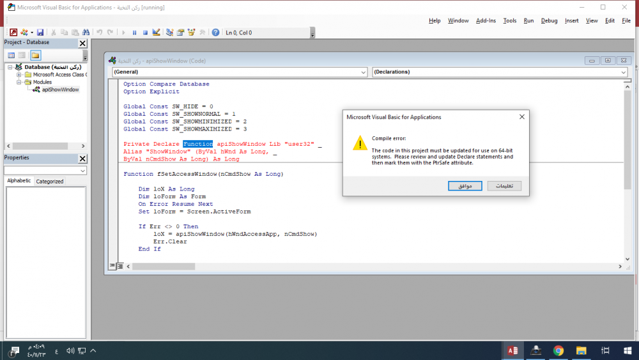Open the Project Explorer toolbar icon
Viewport: 639px width, 360px height.
click(x=169, y=32)
